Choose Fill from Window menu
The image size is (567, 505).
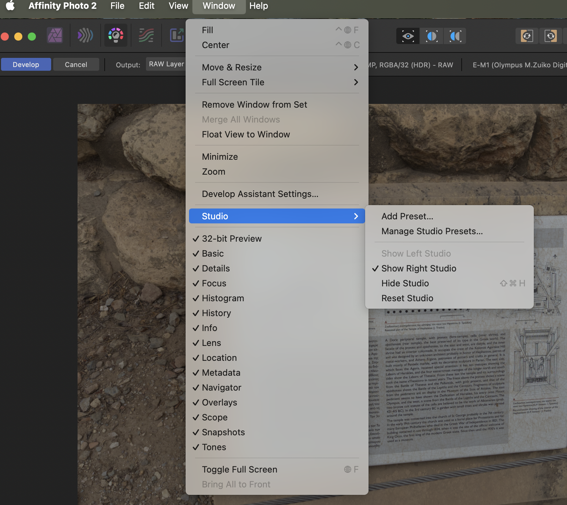[277, 30]
